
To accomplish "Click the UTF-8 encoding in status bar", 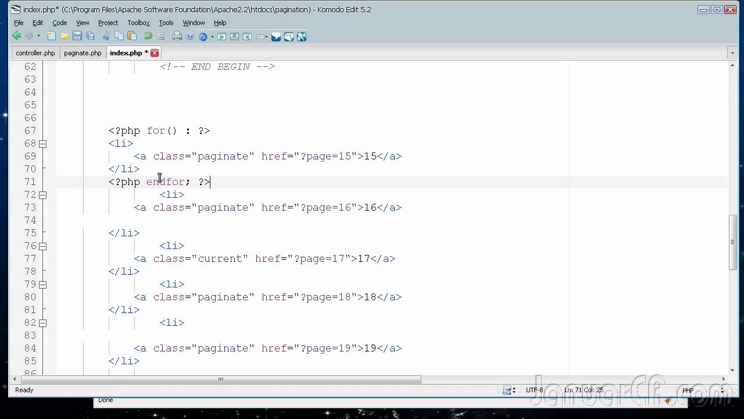I will 535,390.
